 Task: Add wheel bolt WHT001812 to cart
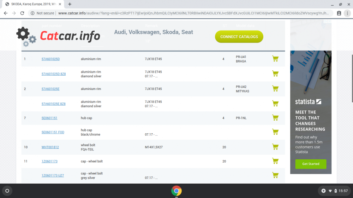[x=275, y=147]
